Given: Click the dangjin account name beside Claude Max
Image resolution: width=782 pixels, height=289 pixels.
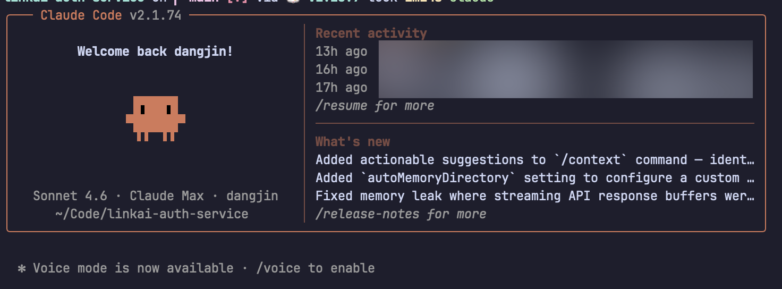Looking at the screenshot, I should click(252, 196).
